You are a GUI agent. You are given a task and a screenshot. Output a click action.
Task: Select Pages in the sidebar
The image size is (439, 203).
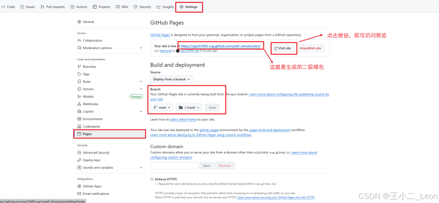(x=110, y=134)
